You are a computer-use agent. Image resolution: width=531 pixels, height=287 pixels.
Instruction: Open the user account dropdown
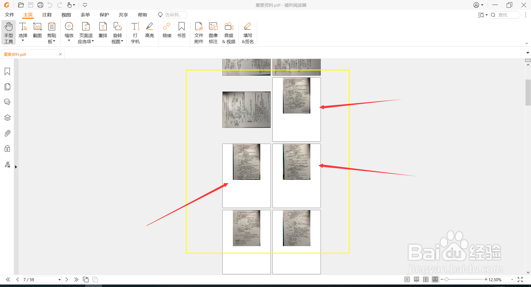point(478,5)
